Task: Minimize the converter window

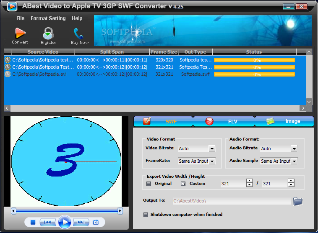Action: coord(288,7)
